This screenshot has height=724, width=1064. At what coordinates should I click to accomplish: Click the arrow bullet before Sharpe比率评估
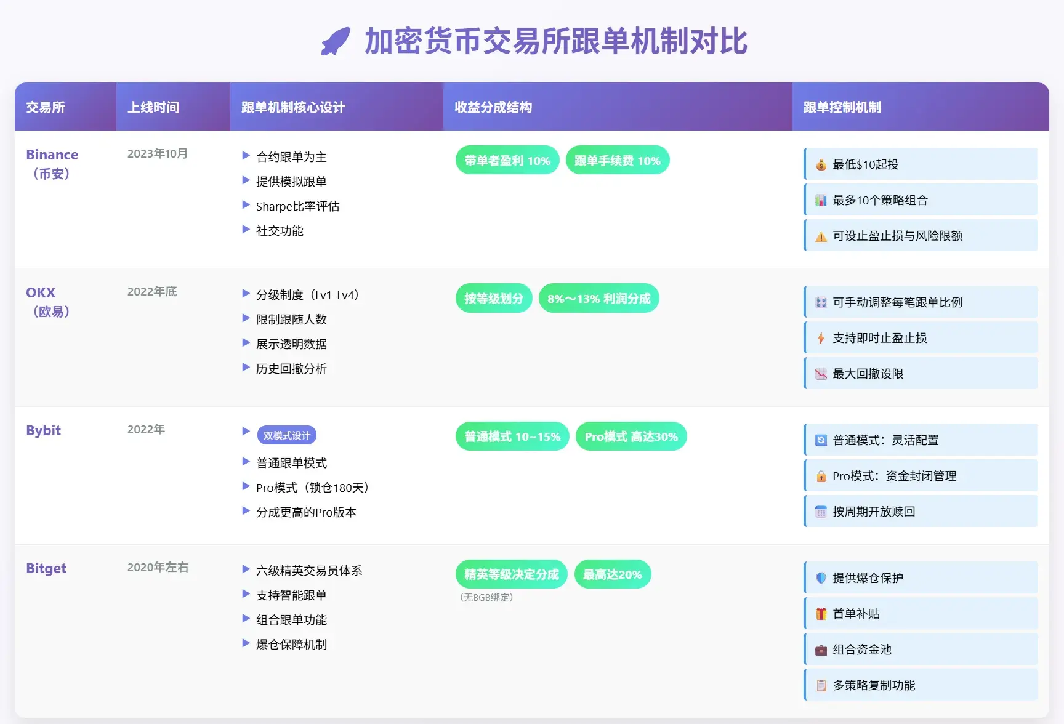click(246, 205)
